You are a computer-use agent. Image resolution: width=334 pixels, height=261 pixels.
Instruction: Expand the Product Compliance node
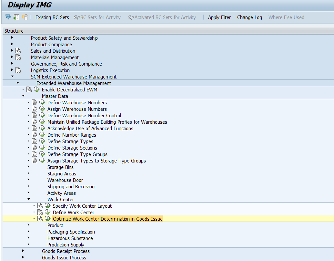12,44
